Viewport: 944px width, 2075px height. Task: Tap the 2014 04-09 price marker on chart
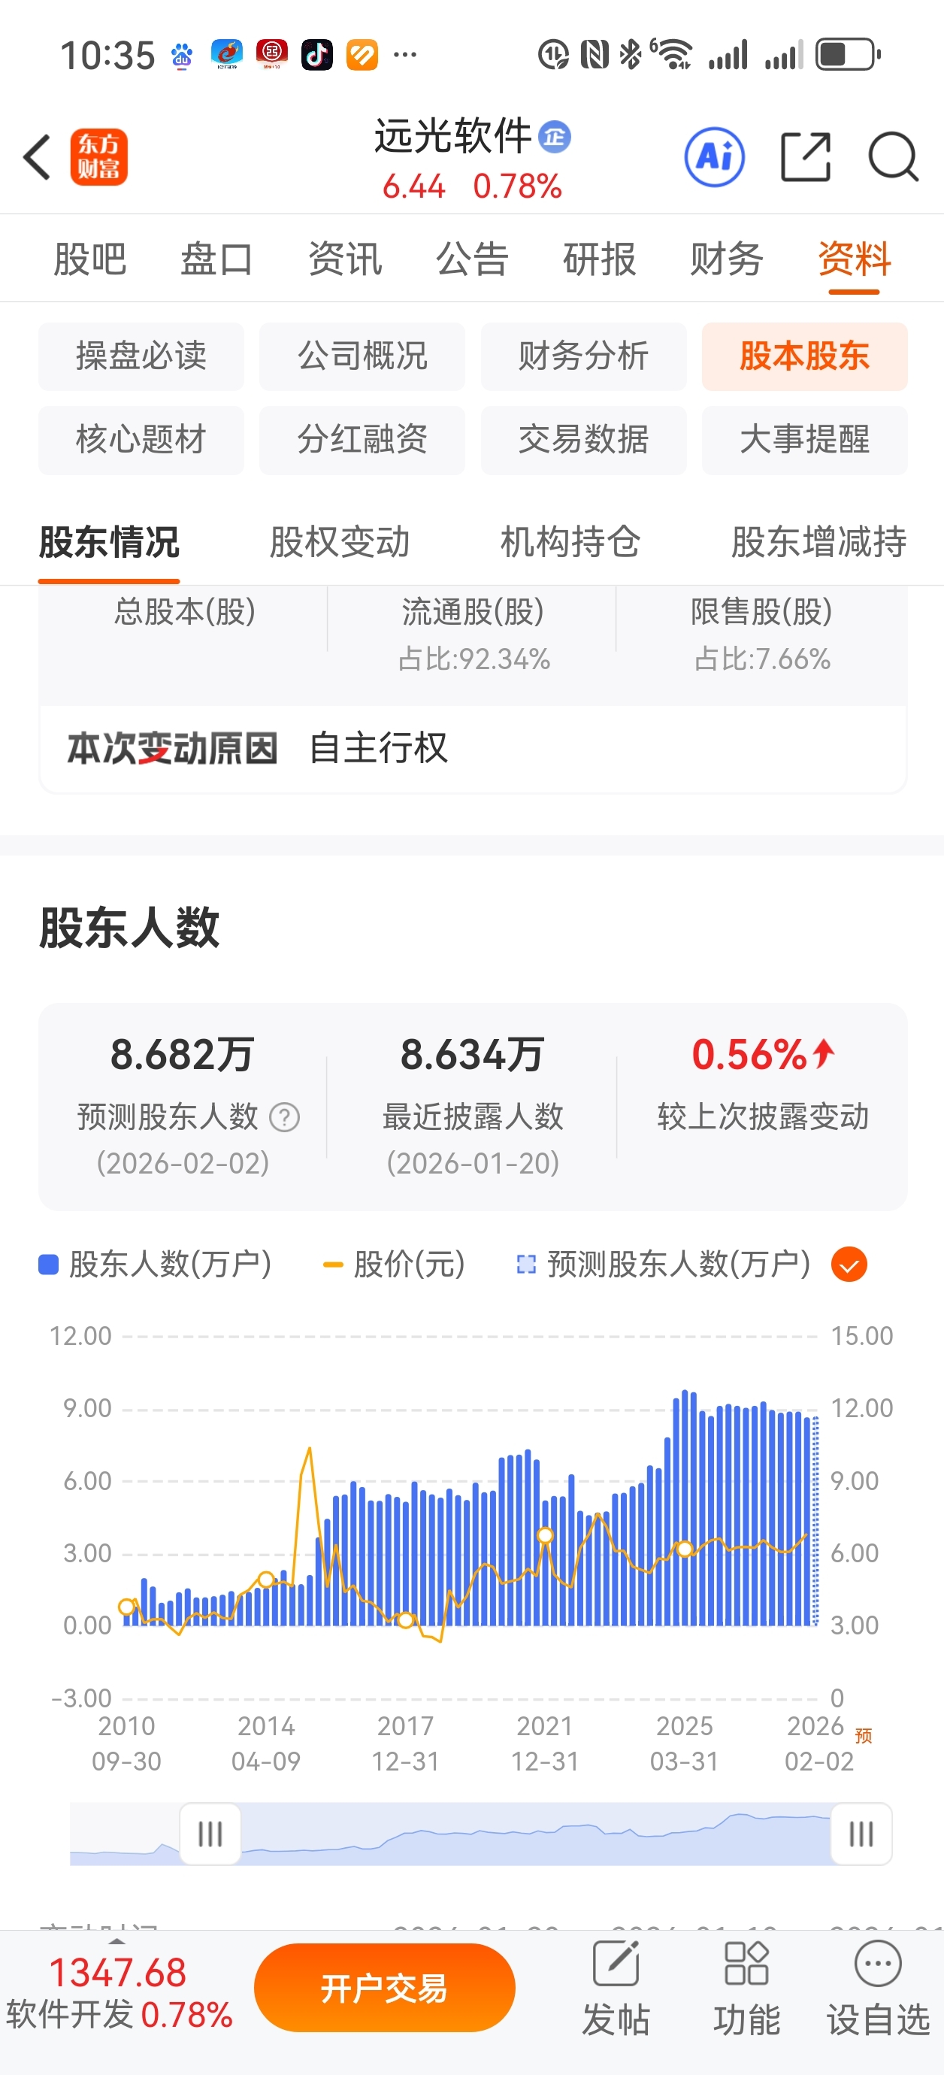click(x=266, y=1580)
